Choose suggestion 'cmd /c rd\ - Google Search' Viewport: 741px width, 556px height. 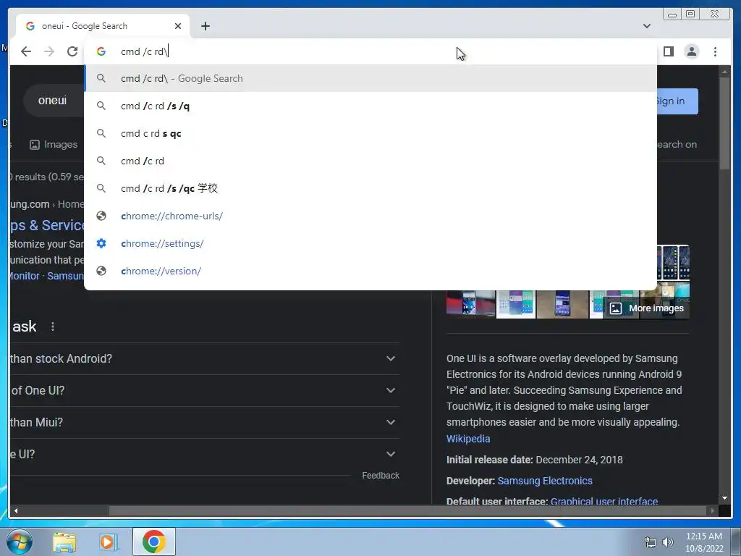pyautogui.click(x=370, y=78)
